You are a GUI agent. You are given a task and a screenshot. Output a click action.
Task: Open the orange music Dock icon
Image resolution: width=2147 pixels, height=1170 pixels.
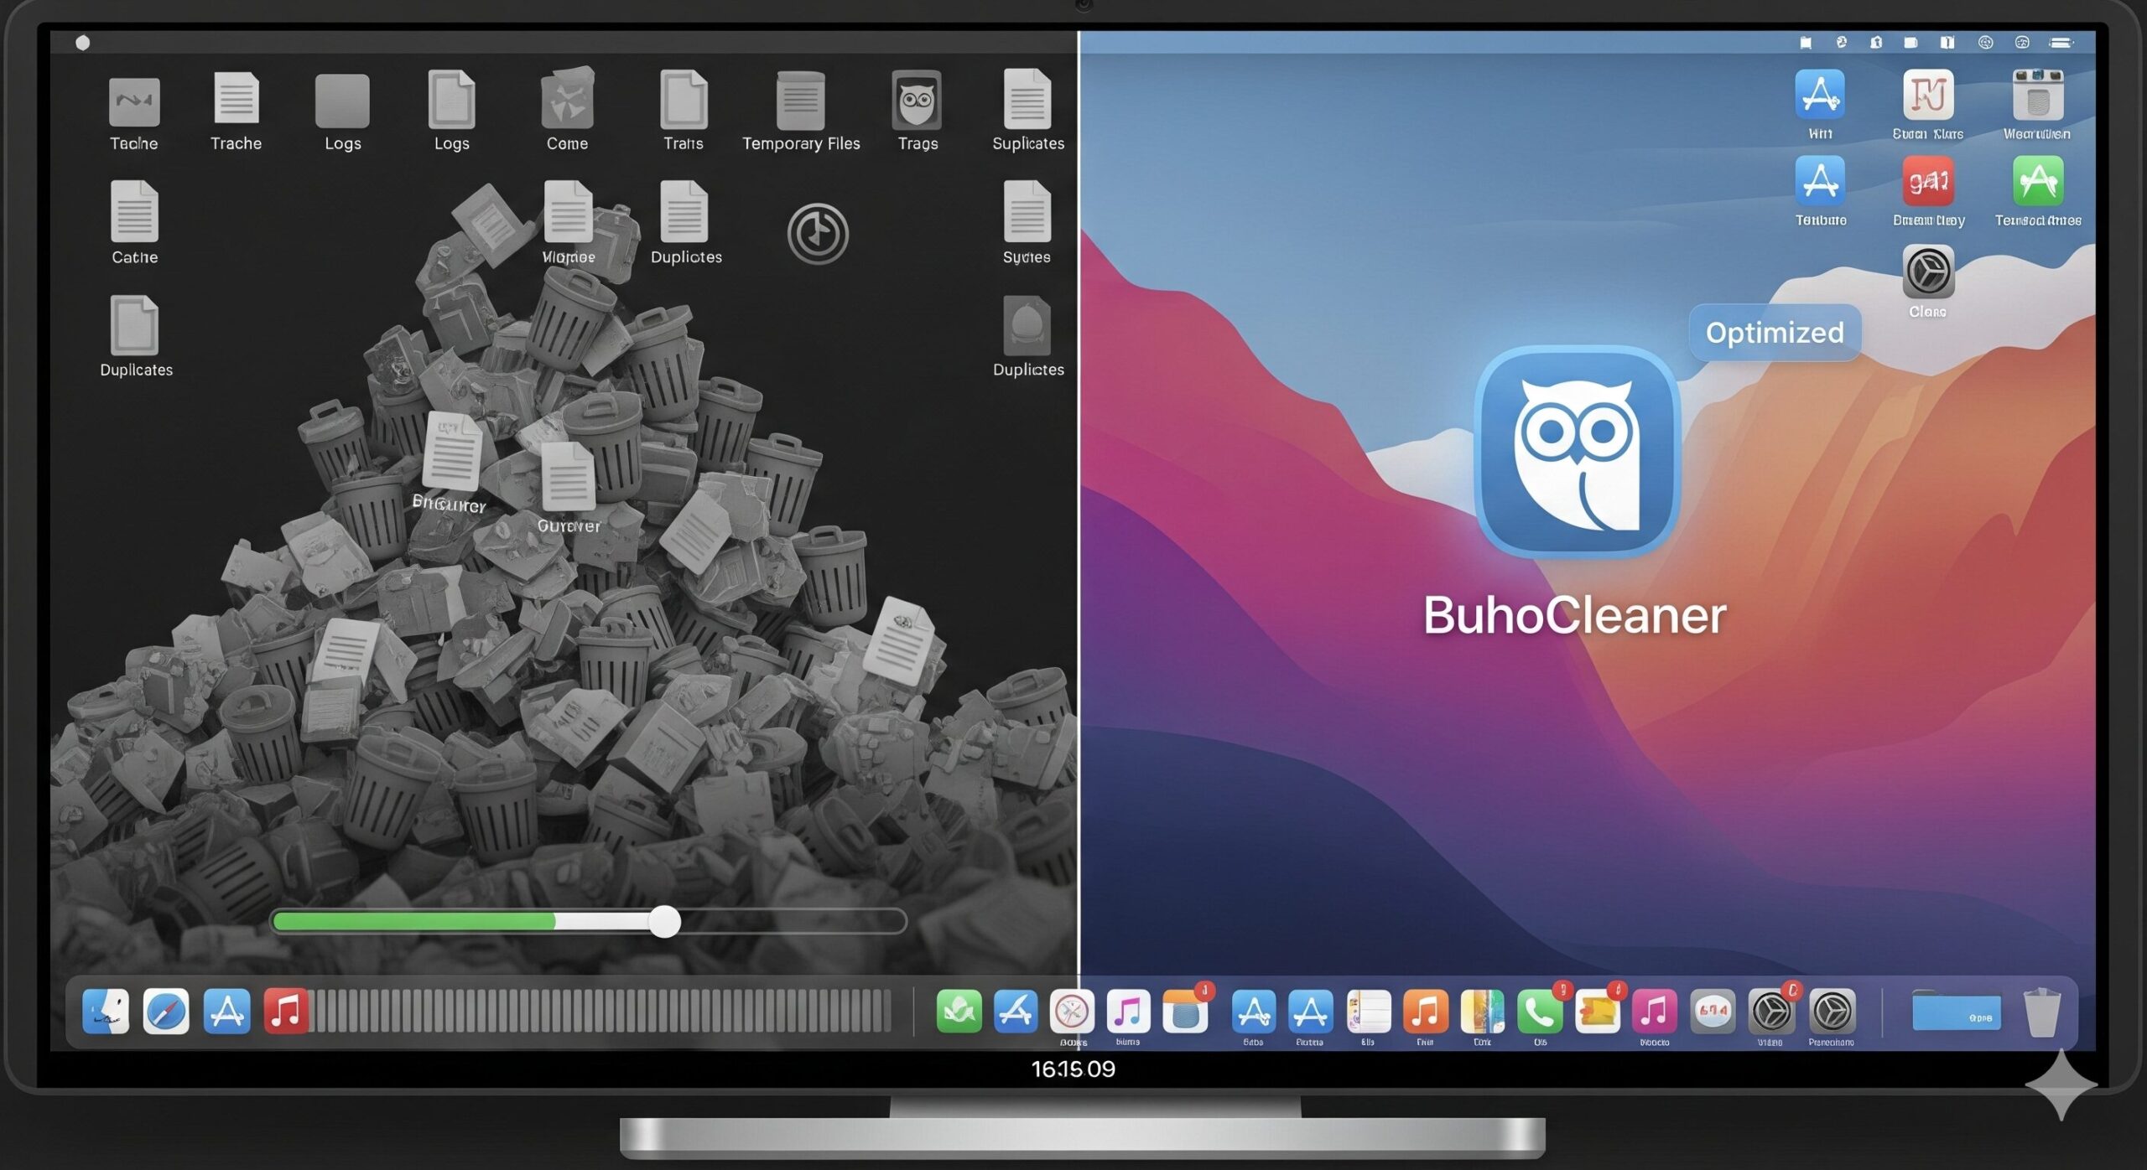pyautogui.click(x=1426, y=1012)
